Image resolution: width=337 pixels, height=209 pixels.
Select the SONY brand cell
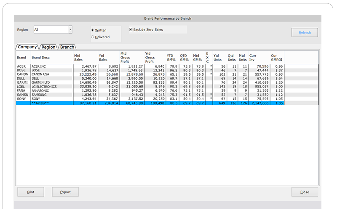tap(21, 99)
